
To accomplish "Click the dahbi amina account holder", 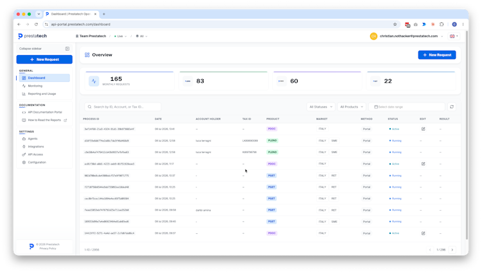I will 203,210.
